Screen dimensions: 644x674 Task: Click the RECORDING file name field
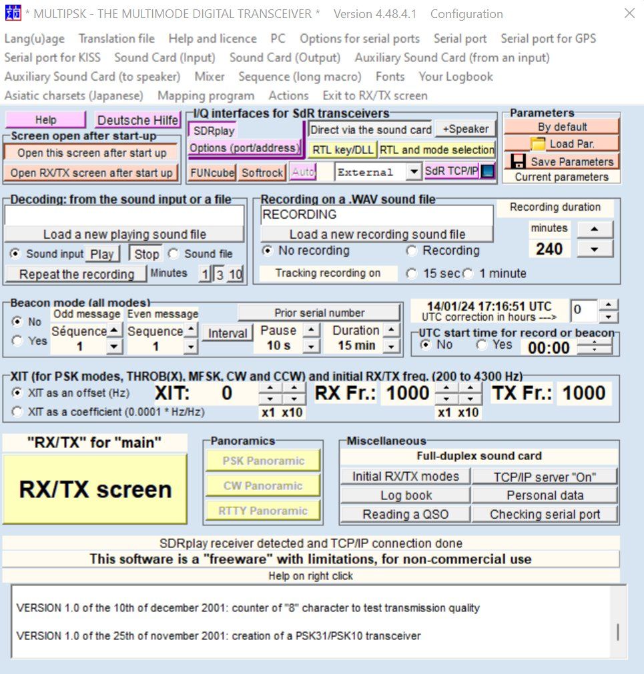[x=377, y=214]
